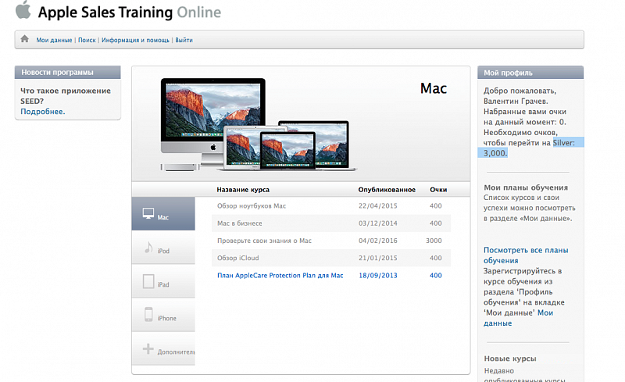The height and width of the screenshot is (382, 625).
Task: Click Опубликованное column header
Action: point(387,190)
